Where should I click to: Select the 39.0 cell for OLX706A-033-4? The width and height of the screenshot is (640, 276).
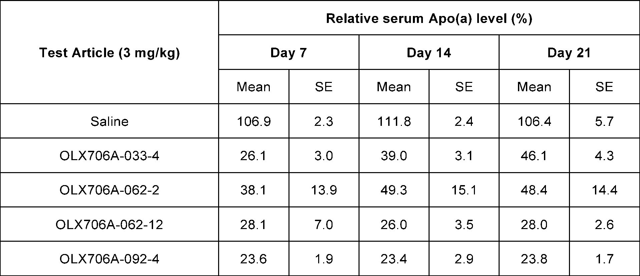click(x=394, y=156)
